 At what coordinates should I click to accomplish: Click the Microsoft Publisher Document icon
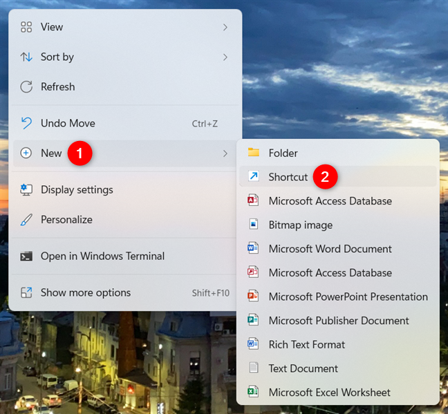[x=253, y=320]
